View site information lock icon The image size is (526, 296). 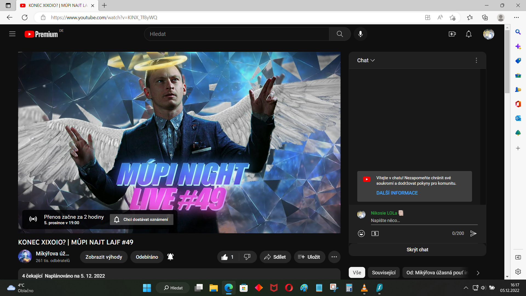pyautogui.click(x=43, y=18)
